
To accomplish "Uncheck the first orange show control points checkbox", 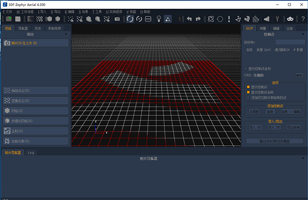I will (248, 87).
